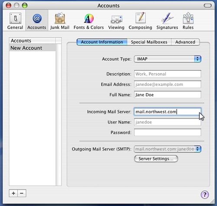This screenshot has width=217, height=206.
Task: Click into the Password field
Action: (168, 132)
